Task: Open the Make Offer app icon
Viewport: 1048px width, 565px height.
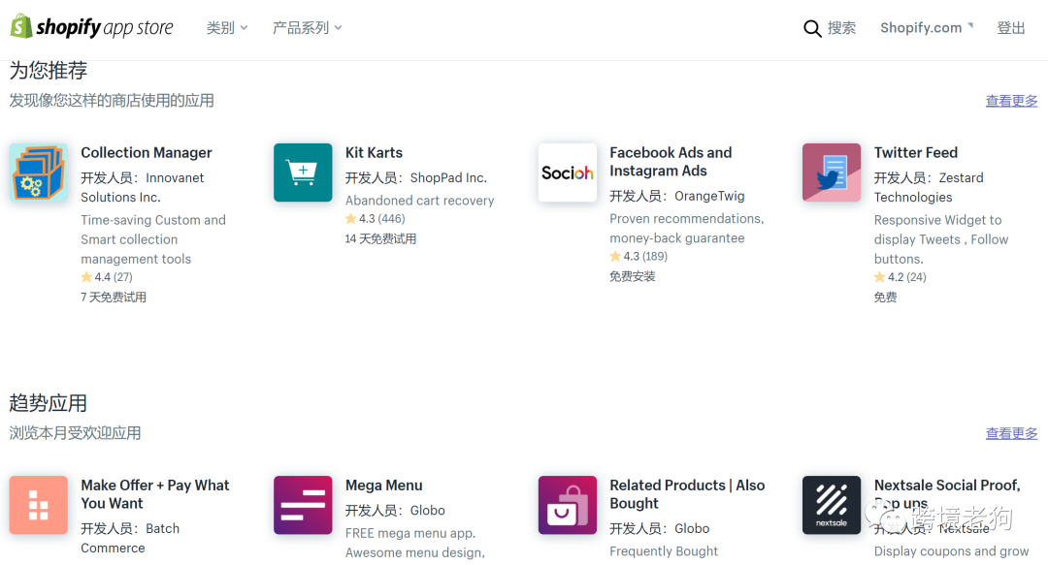Action: pos(39,505)
